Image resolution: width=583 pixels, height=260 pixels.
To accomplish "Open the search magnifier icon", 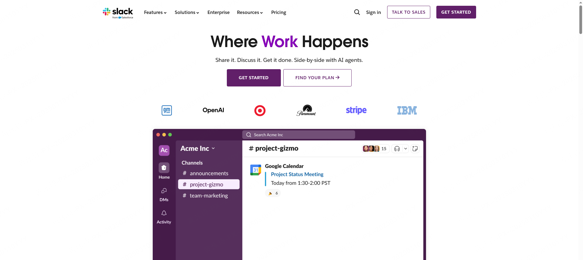I will (x=357, y=12).
